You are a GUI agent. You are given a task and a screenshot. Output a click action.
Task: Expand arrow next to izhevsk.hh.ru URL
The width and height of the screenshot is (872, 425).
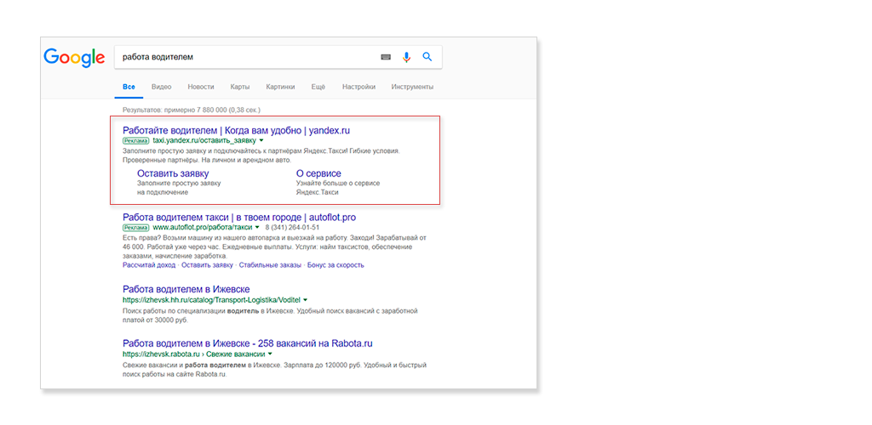305,300
